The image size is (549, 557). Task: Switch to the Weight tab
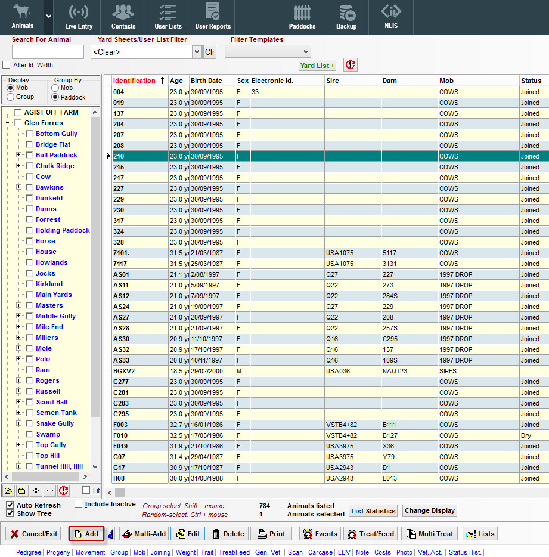185,552
